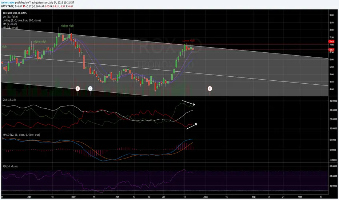The width and height of the screenshot is (339, 200).
Task: Click the 5.50 price axis value
Action: (331, 67)
